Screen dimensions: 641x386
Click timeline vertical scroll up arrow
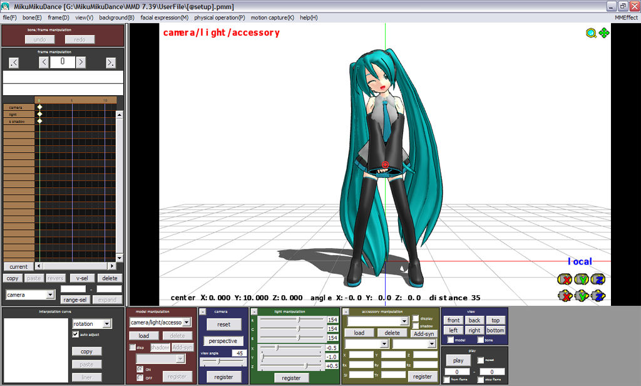point(120,115)
